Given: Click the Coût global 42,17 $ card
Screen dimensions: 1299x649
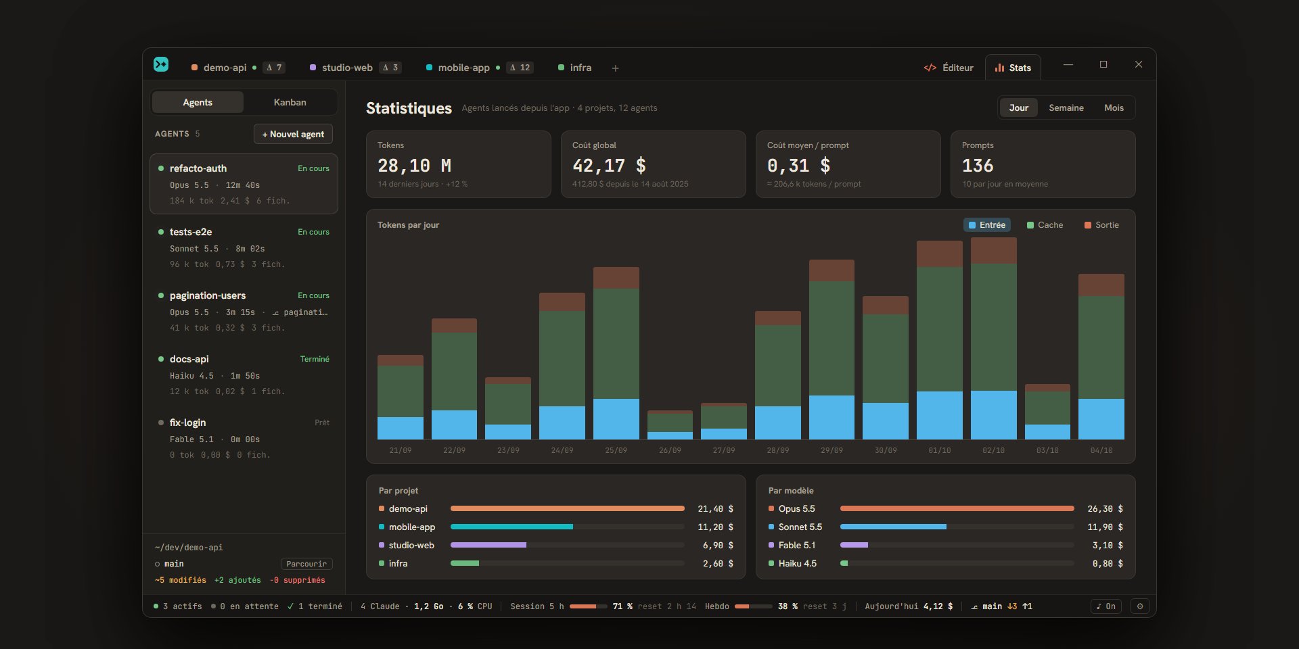Looking at the screenshot, I should click(x=654, y=164).
